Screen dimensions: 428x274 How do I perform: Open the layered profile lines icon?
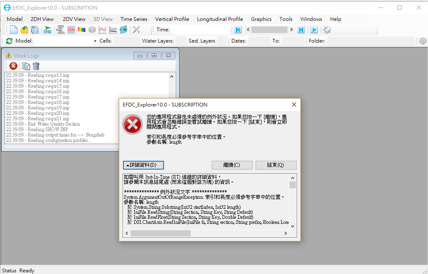point(113,30)
